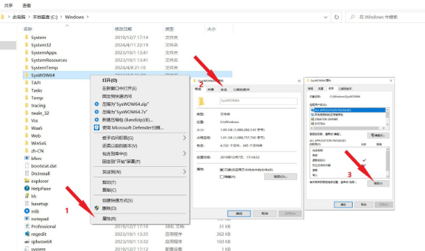
Task: Tick the 隐藏 (hidden) checkbox
Action: [x=222, y=177]
